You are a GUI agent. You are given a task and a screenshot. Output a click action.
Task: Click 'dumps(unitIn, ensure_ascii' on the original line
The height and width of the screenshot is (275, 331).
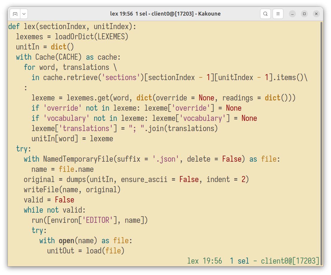point(117,179)
